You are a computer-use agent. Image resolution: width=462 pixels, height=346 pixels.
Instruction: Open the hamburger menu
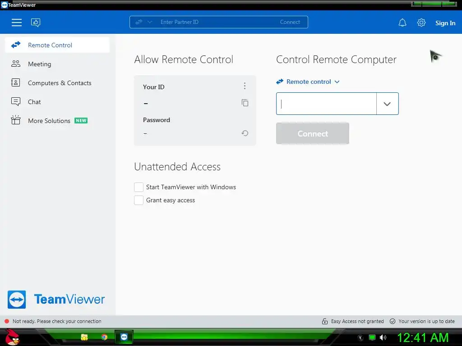coord(17,23)
